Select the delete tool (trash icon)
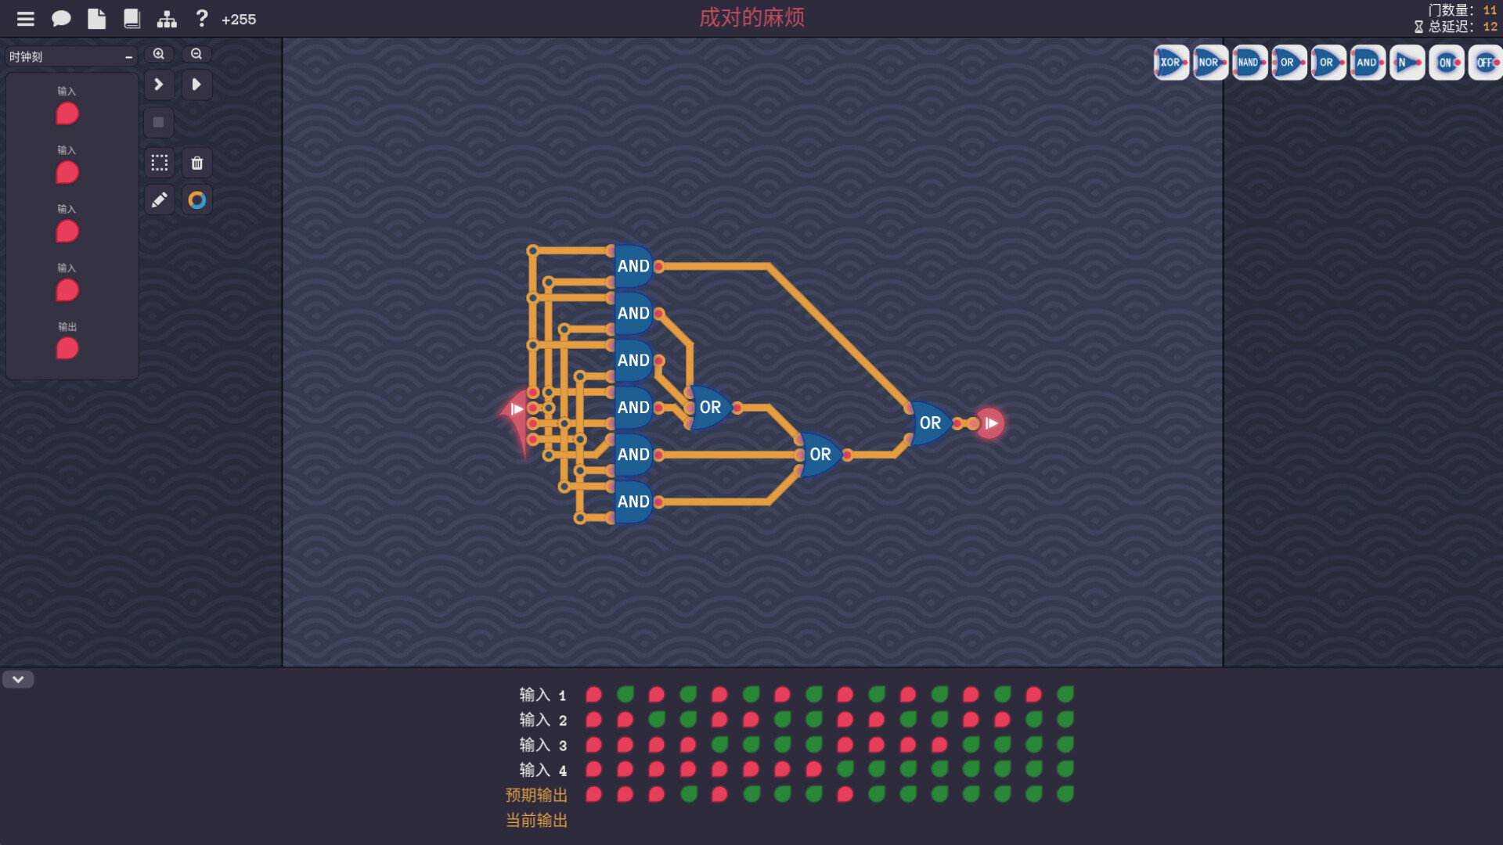Screen dimensions: 1503x845 tap(196, 162)
